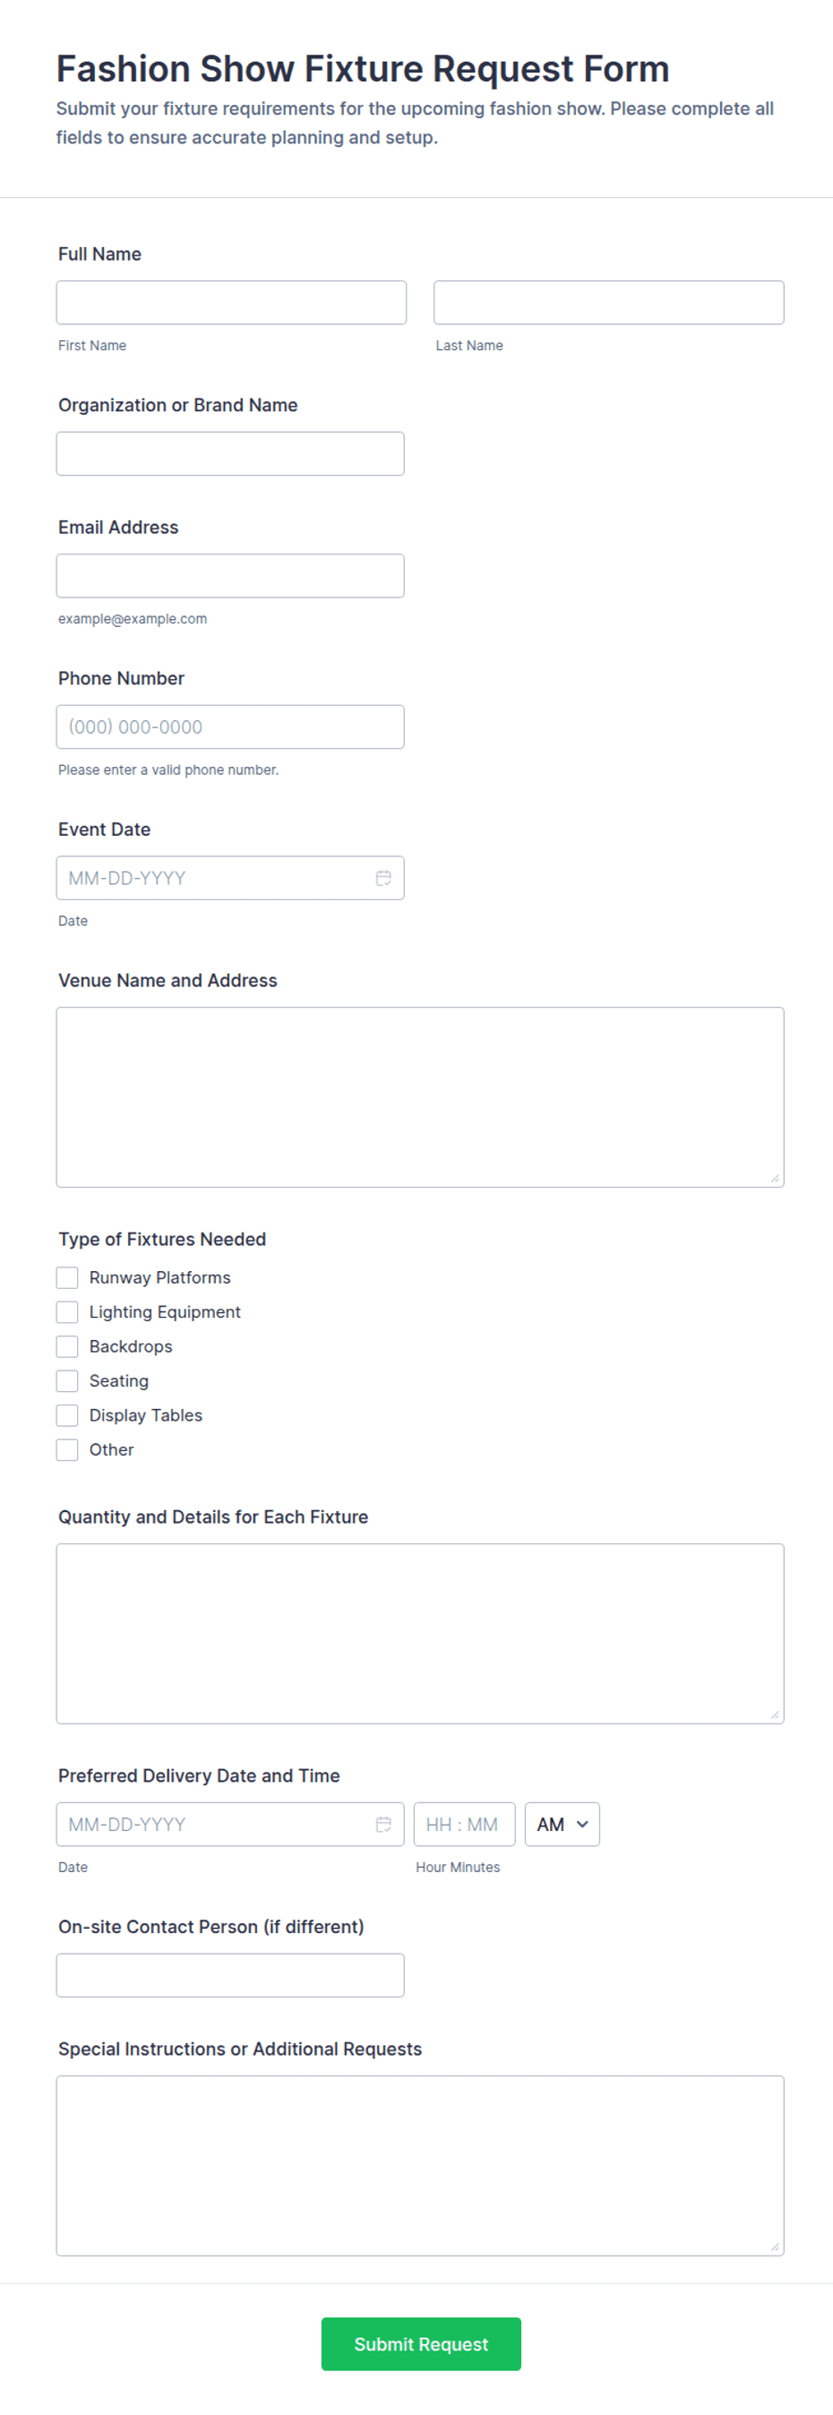
Task: Check the Other fixtures checkbox
Action: [x=67, y=1449]
